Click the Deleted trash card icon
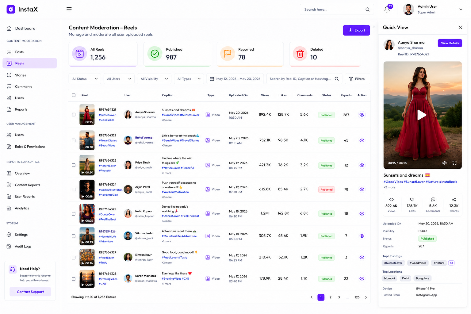 pos(300,54)
